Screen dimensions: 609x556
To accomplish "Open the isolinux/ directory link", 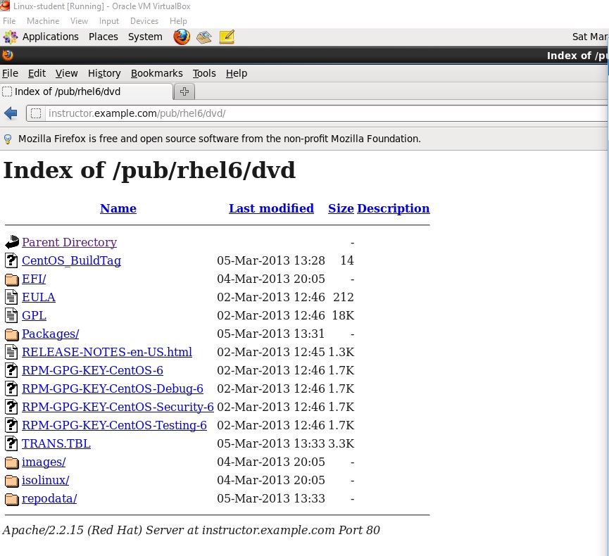I will point(46,480).
